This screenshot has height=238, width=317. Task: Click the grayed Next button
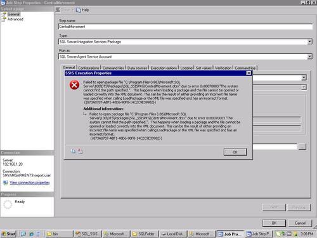coord(274,207)
